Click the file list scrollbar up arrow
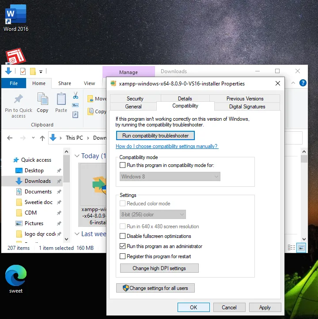Viewport: 318px width, 319px height. point(304,152)
